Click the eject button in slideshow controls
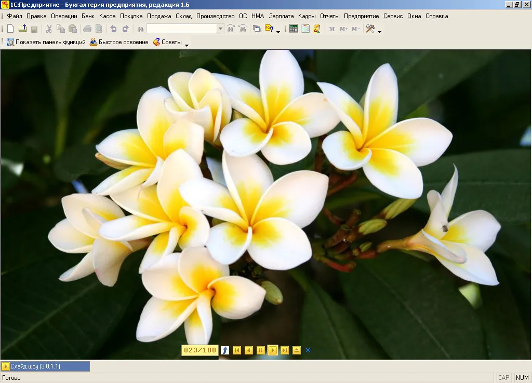The width and height of the screenshot is (532, 383). point(297,350)
